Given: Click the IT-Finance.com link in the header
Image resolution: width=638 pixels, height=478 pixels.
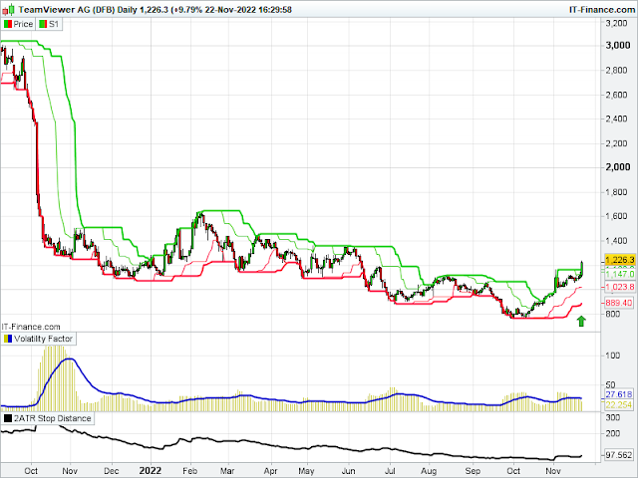Looking at the screenshot, I should (x=601, y=9).
